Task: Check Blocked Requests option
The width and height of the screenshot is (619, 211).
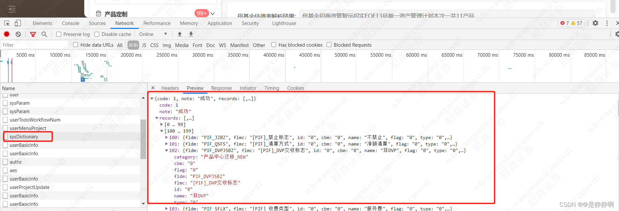Action: 329,45
